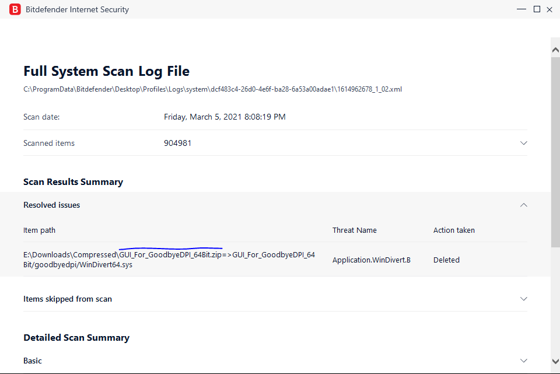This screenshot has height=374, width=560.
Task: Click the scrollbar up arrow
Action: tap(555, 49)
